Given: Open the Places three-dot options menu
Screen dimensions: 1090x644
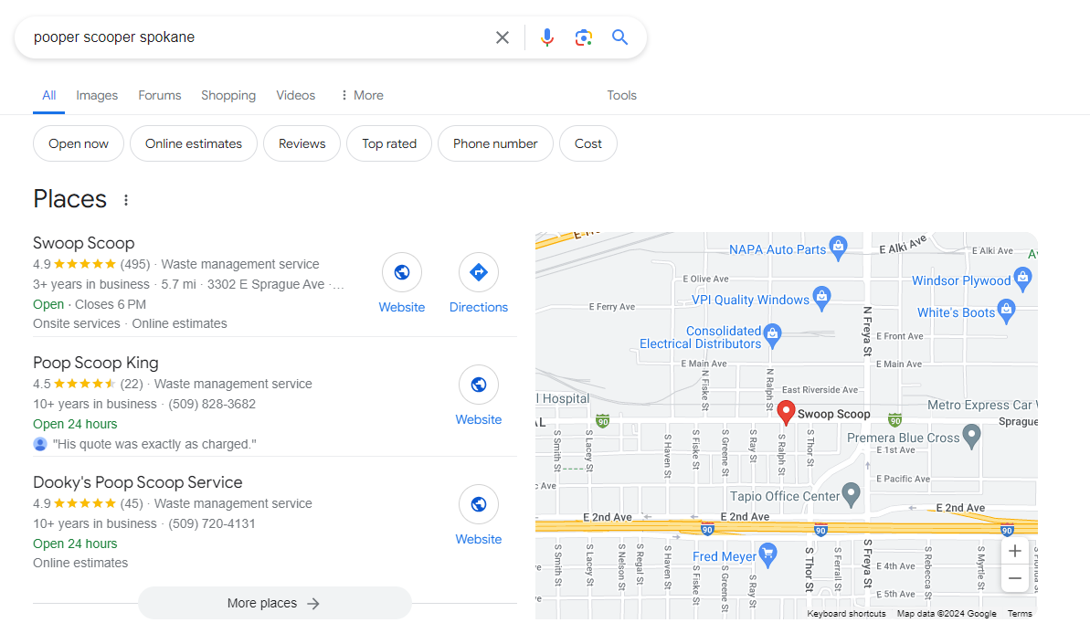Looking at the screenshot, I should [126, 200].
